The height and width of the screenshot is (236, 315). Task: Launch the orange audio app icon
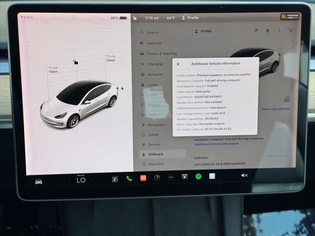point(143,178)
